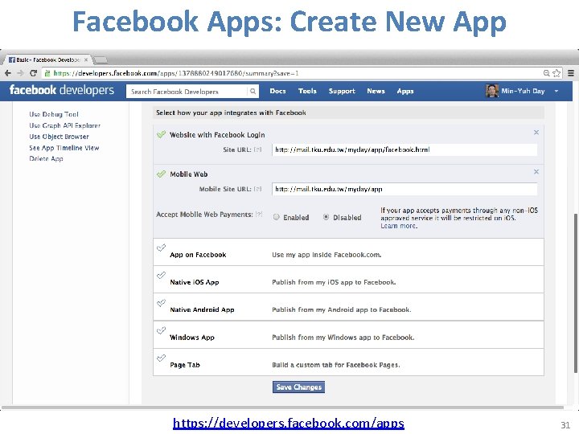The image size is (579, 434).
Task: Click the See App Timeline View link
Action: click(x=64, y=148)
